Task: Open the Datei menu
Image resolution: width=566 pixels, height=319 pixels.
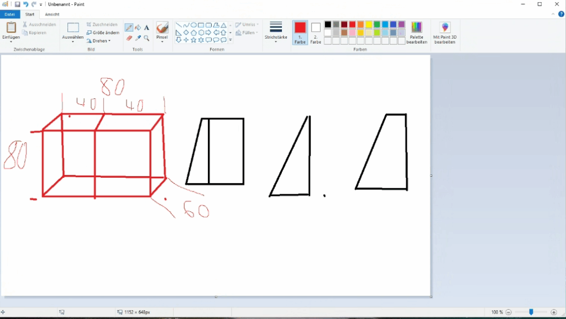Action: click(10, 14)
